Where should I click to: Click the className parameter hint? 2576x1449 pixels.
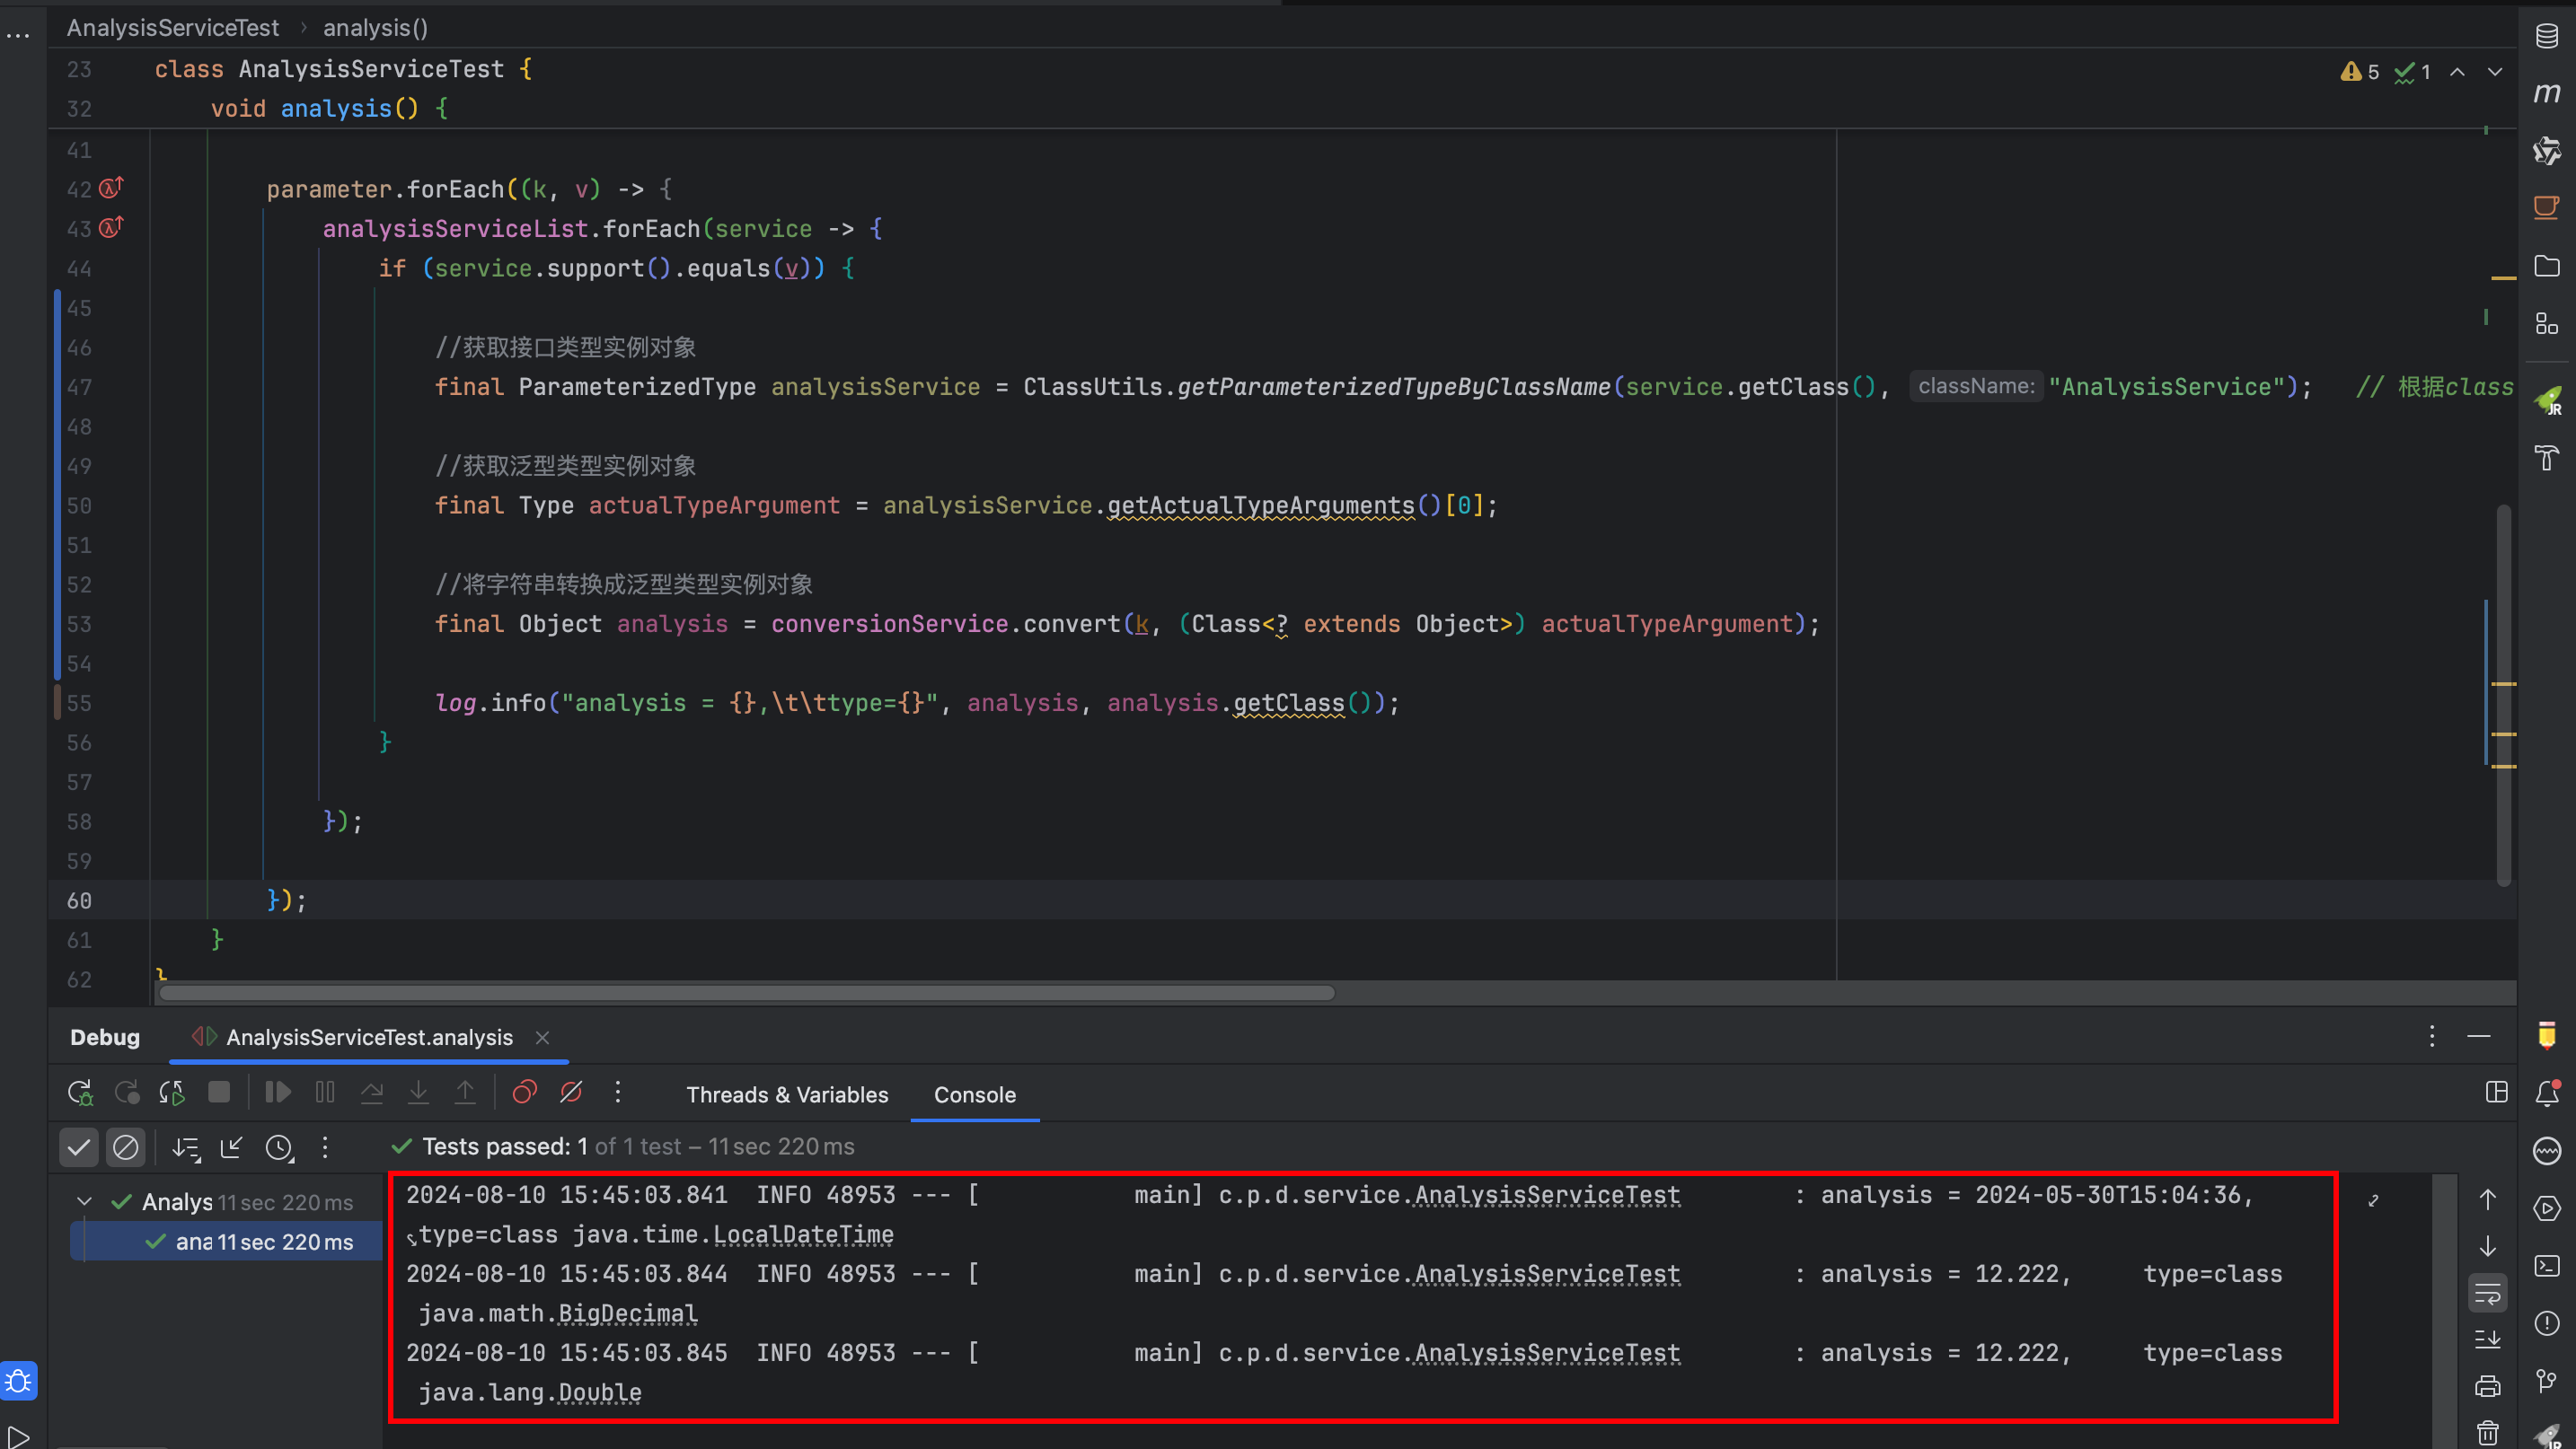(1976, 386)
